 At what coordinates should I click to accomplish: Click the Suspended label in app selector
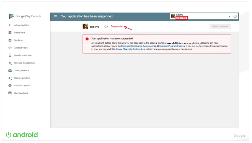click(x=181, y=18)
